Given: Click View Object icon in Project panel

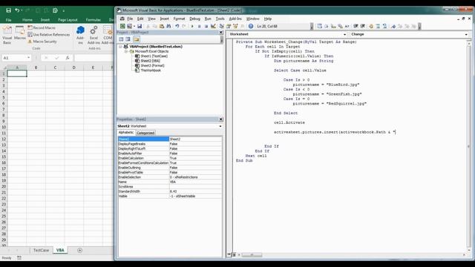Looking at the screenshot, I should [128, 39].
